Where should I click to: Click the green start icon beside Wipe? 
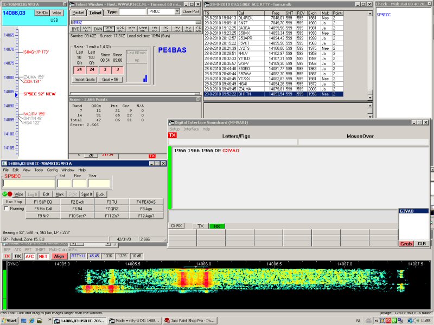[4, 193]
